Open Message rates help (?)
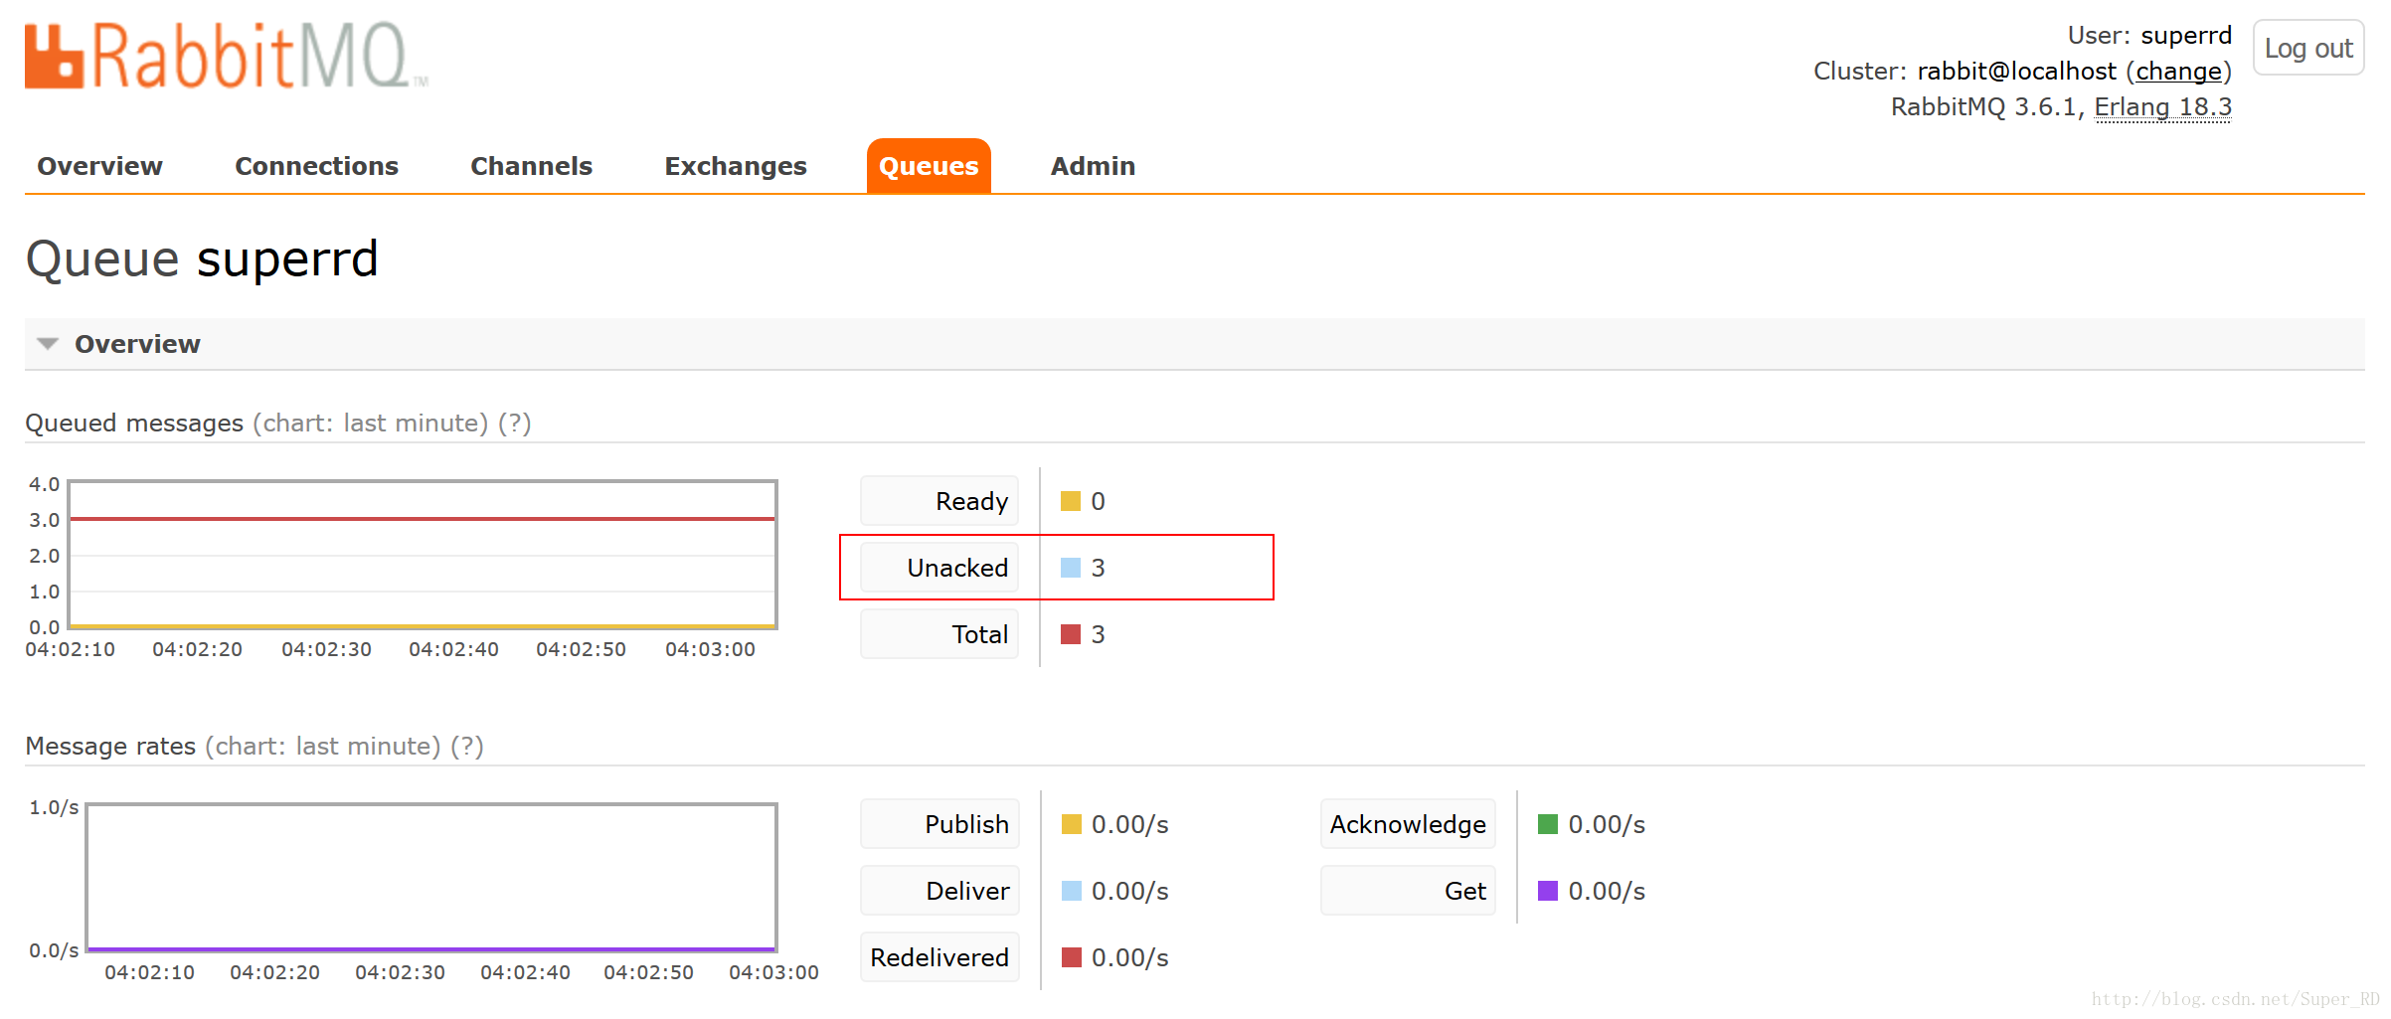 point(467,747)
